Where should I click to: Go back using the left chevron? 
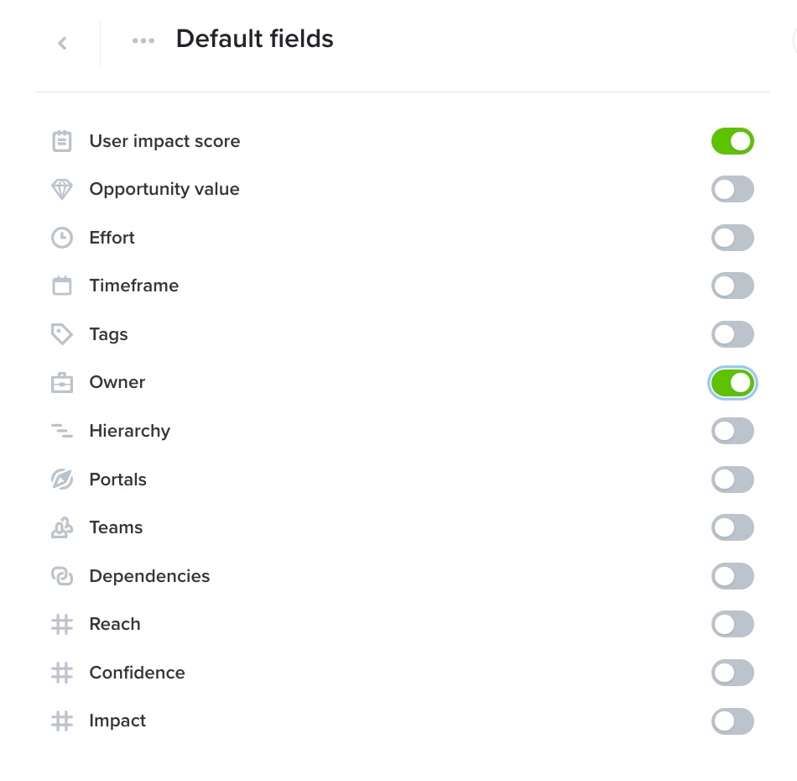pos(63,43)
